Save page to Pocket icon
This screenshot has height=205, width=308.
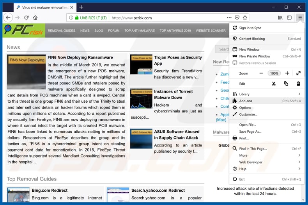[x=237, y=18]
